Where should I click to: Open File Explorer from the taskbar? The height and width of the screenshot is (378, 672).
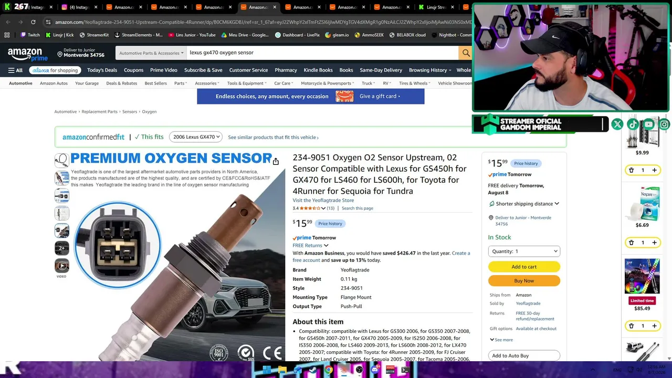pyautogui.click(x=282, y=370)
